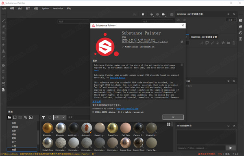Click the shelf search input field
Image resolution: width=244 pixels, height=156 pixels.
pos(78,118)
